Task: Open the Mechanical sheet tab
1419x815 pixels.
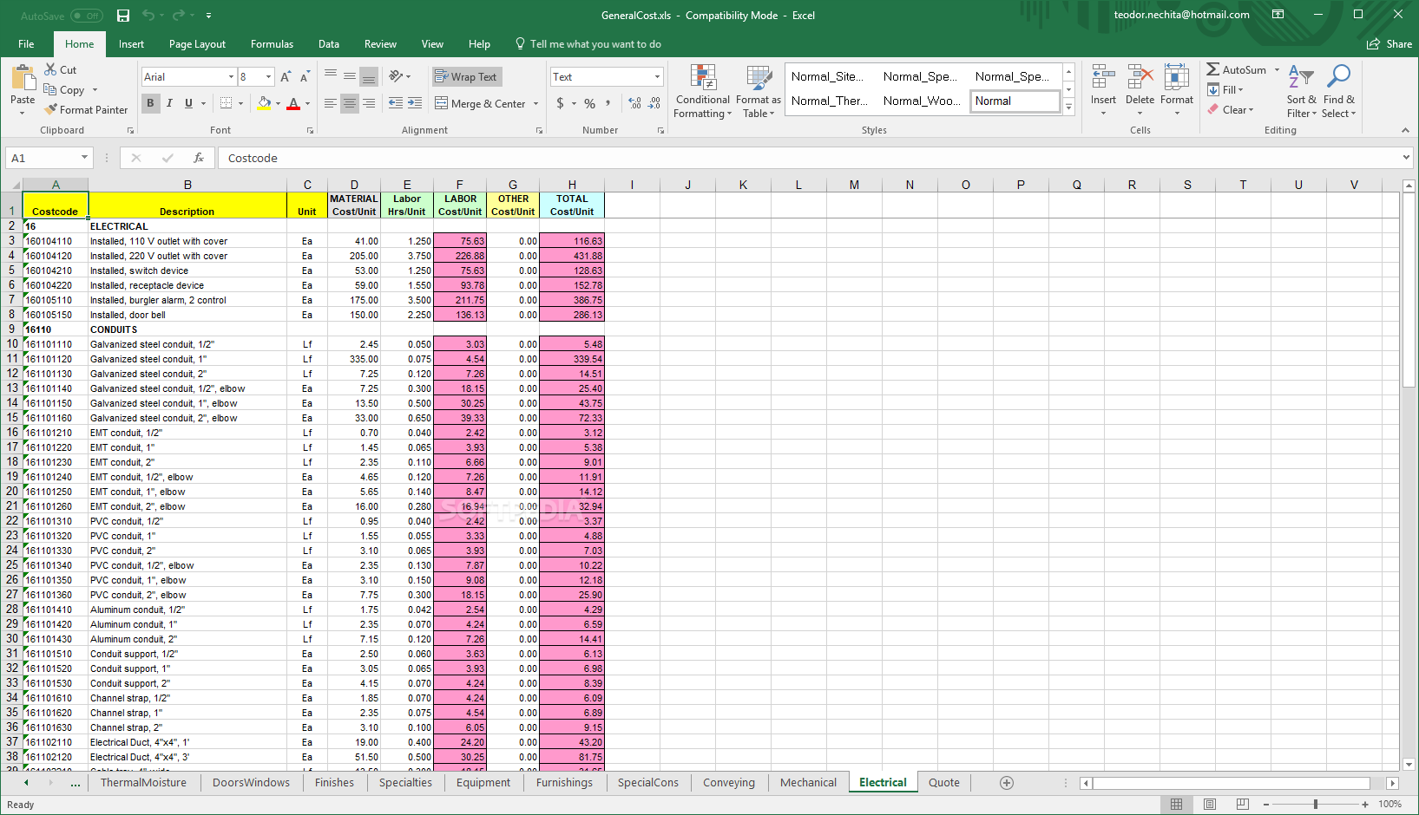Action: [808, 783]
